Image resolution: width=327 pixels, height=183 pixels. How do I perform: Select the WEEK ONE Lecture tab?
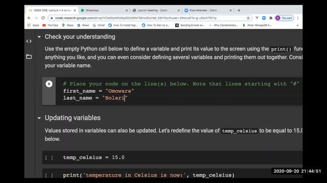coord(52,10)
